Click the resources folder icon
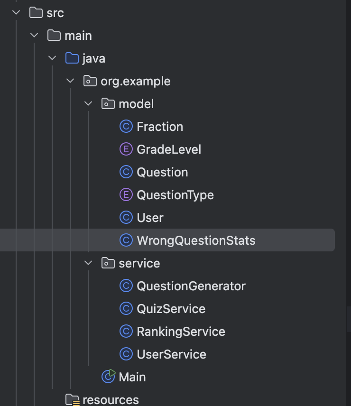The width and height of the screenshot is (351, 406). [x=72, y=400]
